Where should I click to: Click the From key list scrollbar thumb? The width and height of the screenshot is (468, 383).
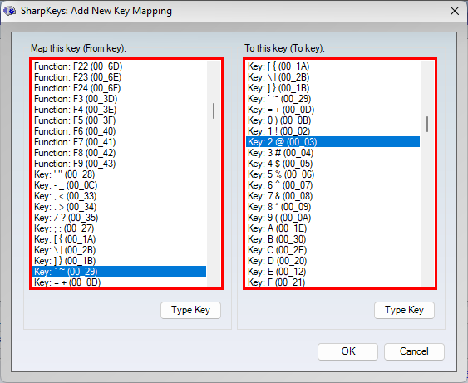pos(214,111)
